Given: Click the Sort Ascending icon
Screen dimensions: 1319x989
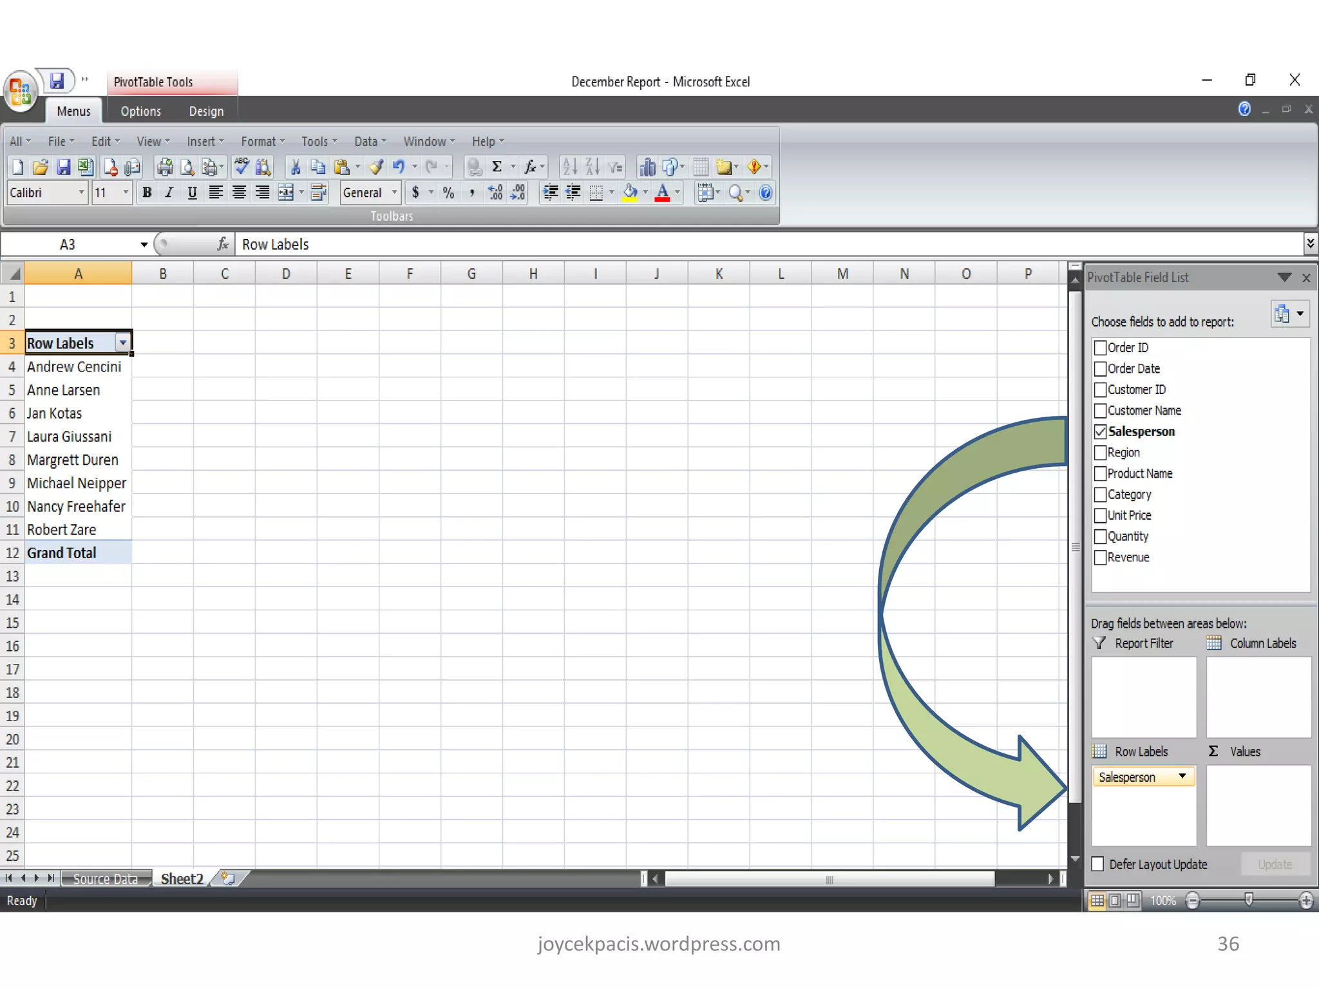Looking at the screenshot, I should 569,167.
